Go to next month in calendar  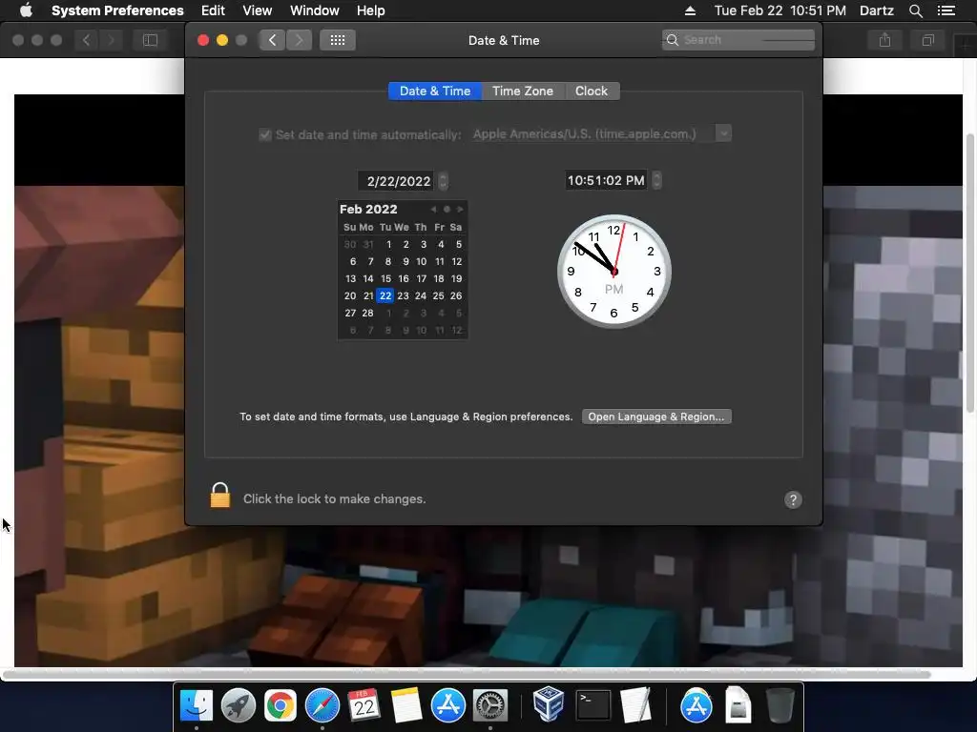[x=460, y=209]
